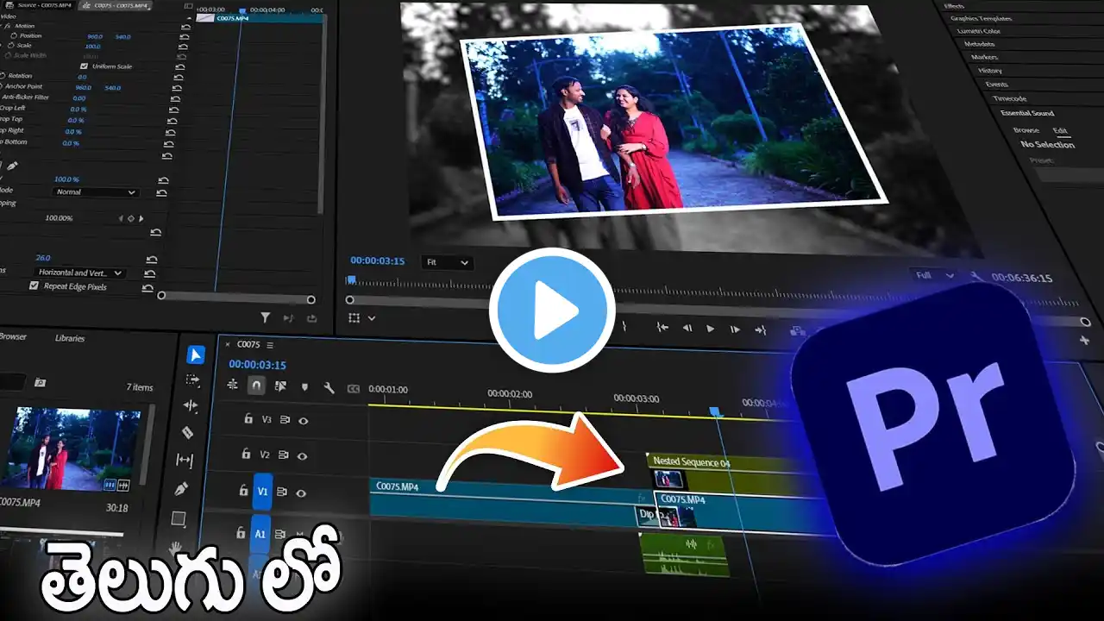Select the C0075.MP4 thumbnail in Project panel
This screenshot has width=1104, height=621.
click(74, 448)
